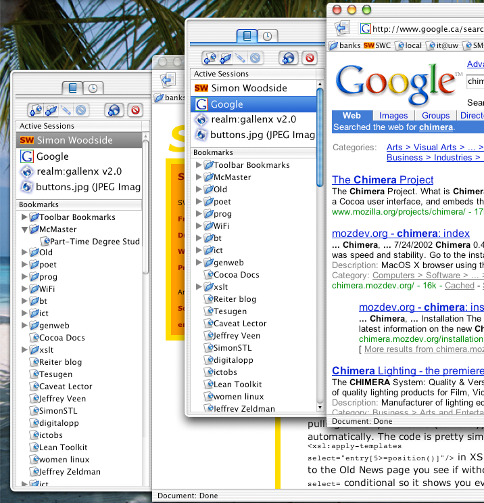Click Add Bookmark icon in Google window's drawer
Screen dimensions: 484x503
pyautogui.click(x=210, y=58)
